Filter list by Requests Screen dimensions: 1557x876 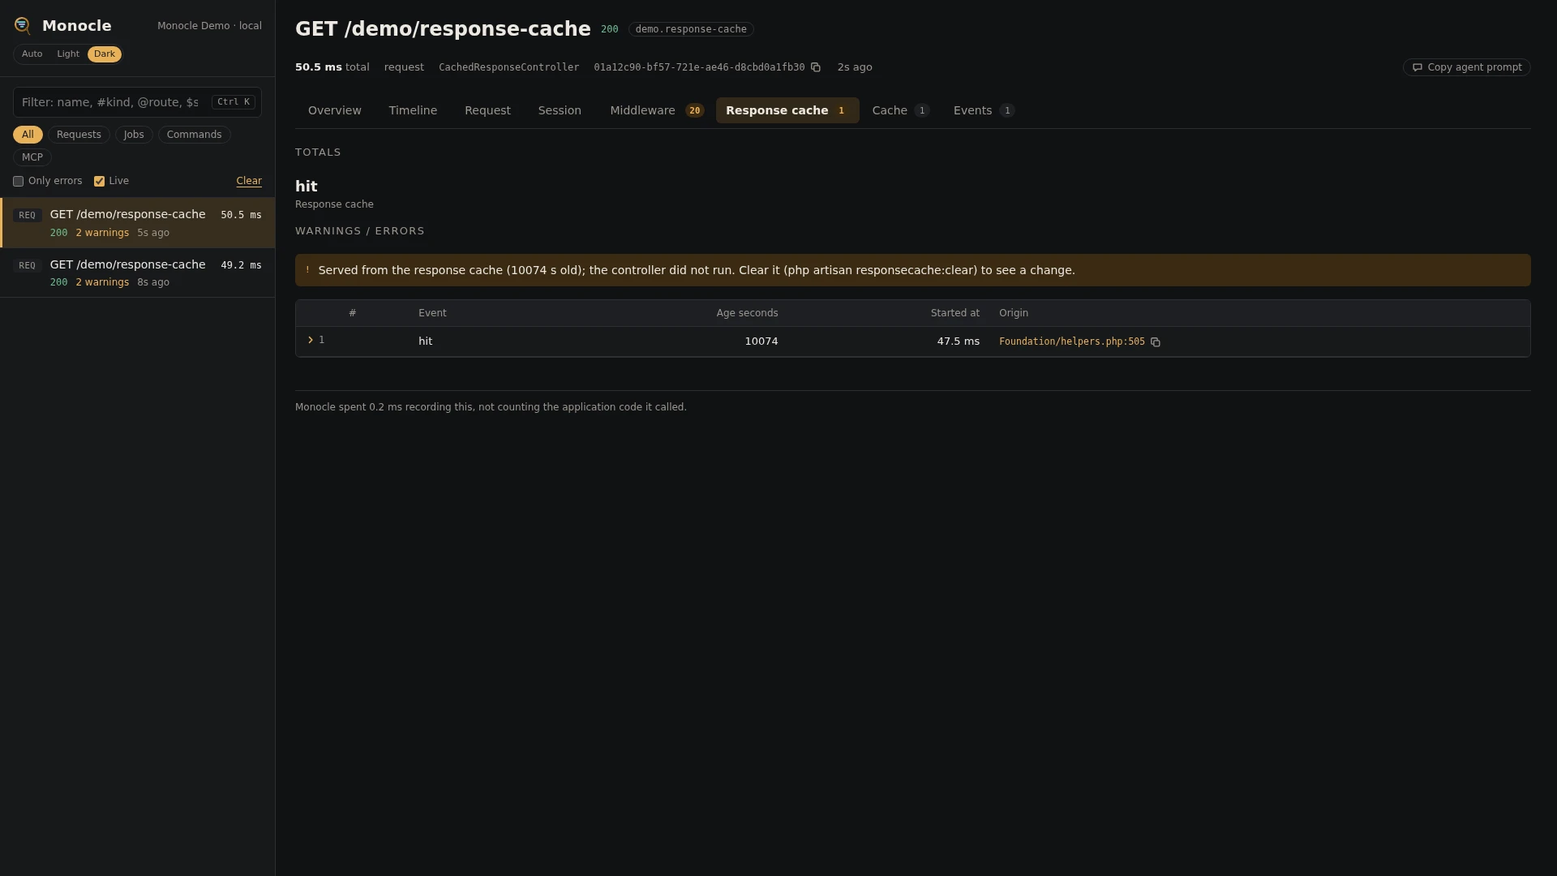click(x=79, y=135)
